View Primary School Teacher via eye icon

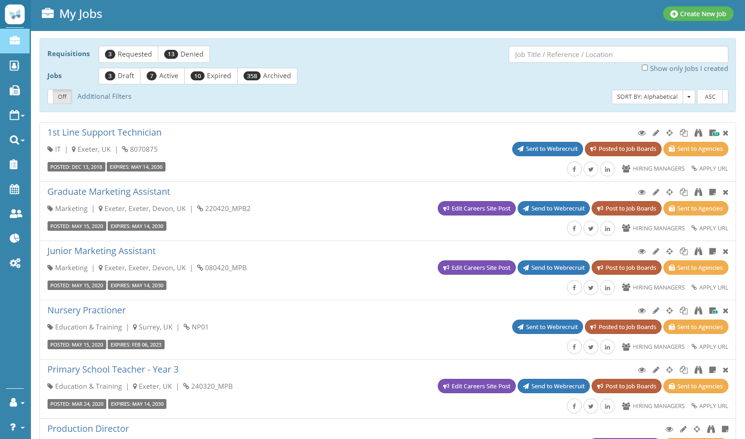(642, 370)
